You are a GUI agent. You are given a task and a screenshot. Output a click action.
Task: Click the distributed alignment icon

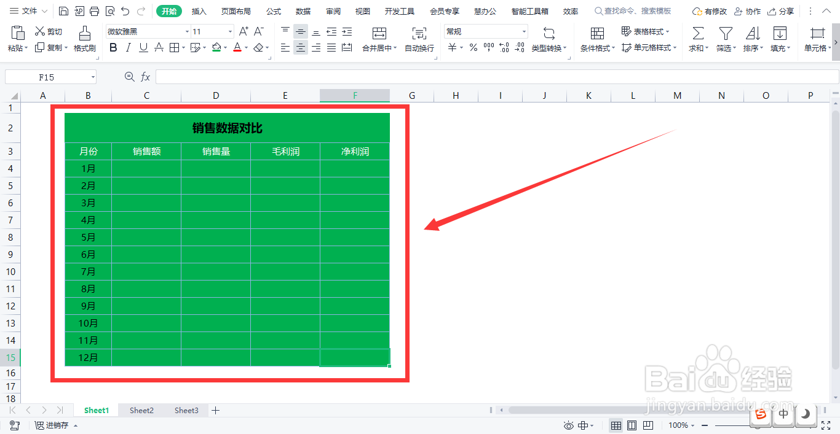[347, 47]
